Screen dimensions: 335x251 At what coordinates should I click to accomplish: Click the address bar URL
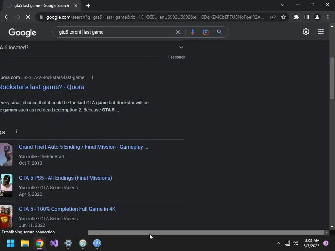point(155,17)
